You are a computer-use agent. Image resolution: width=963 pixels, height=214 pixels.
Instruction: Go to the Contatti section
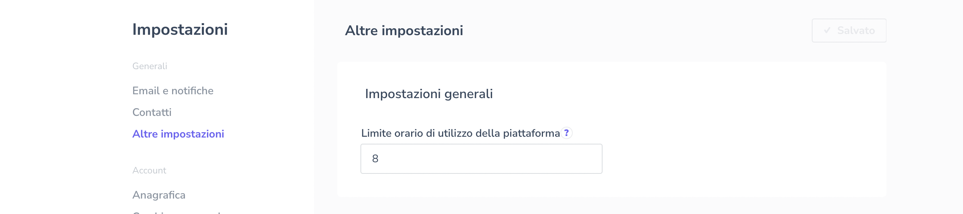tap(152, 112)
